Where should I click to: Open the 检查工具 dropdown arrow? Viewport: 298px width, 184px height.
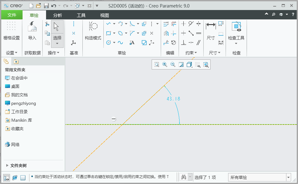(236, 43)
